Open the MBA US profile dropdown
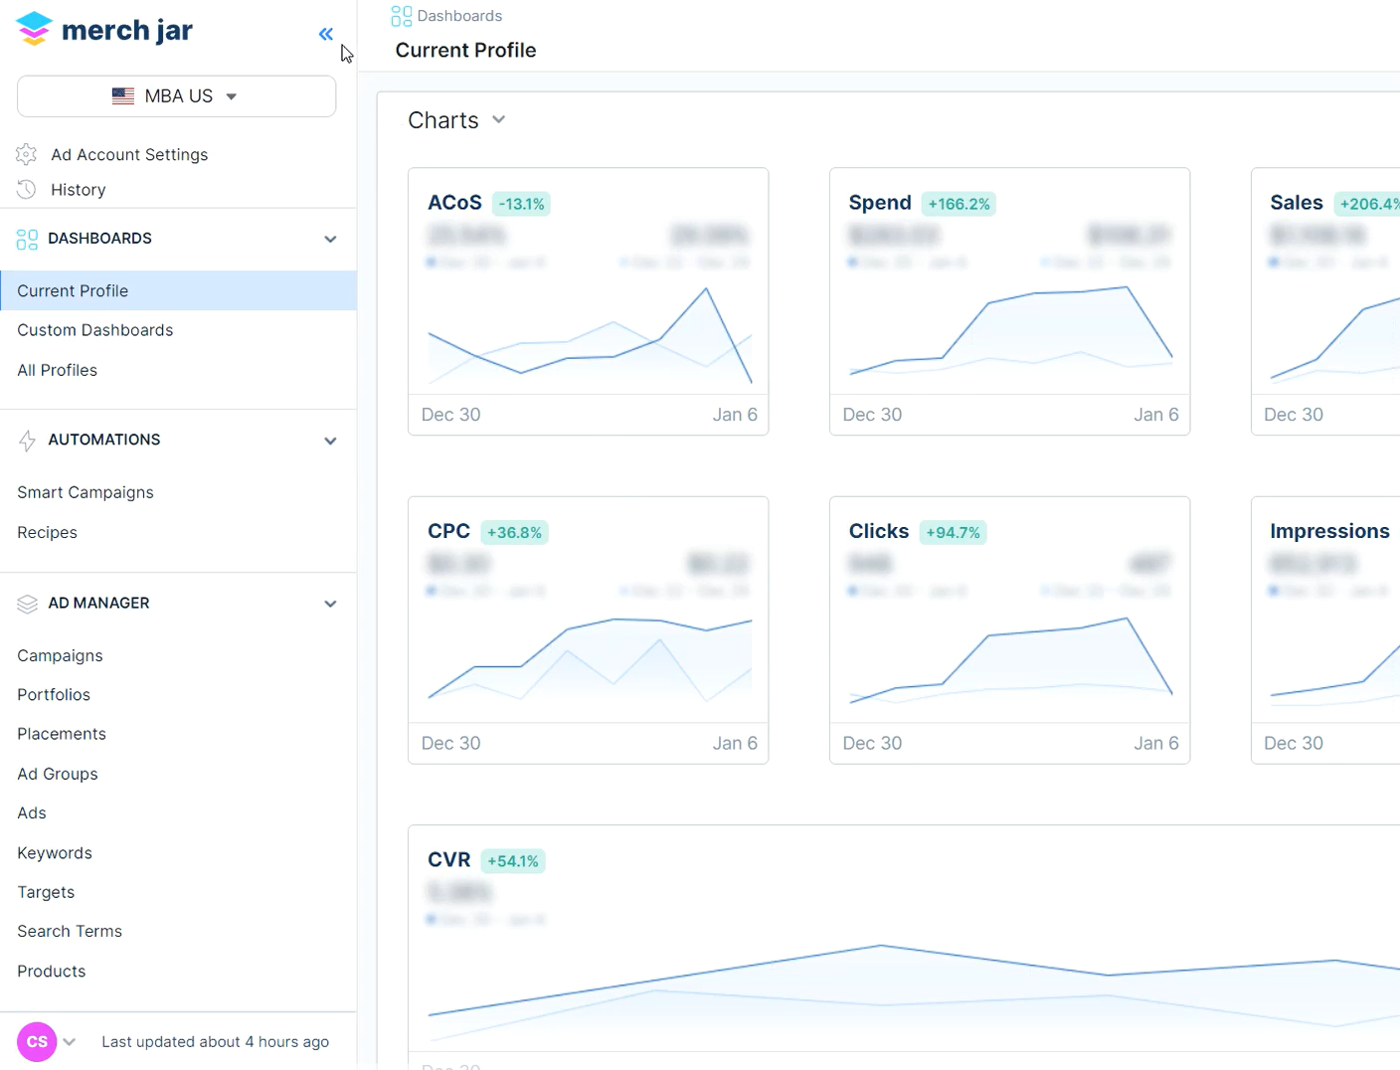The image size is (1400, 1070). coord(176,96)
